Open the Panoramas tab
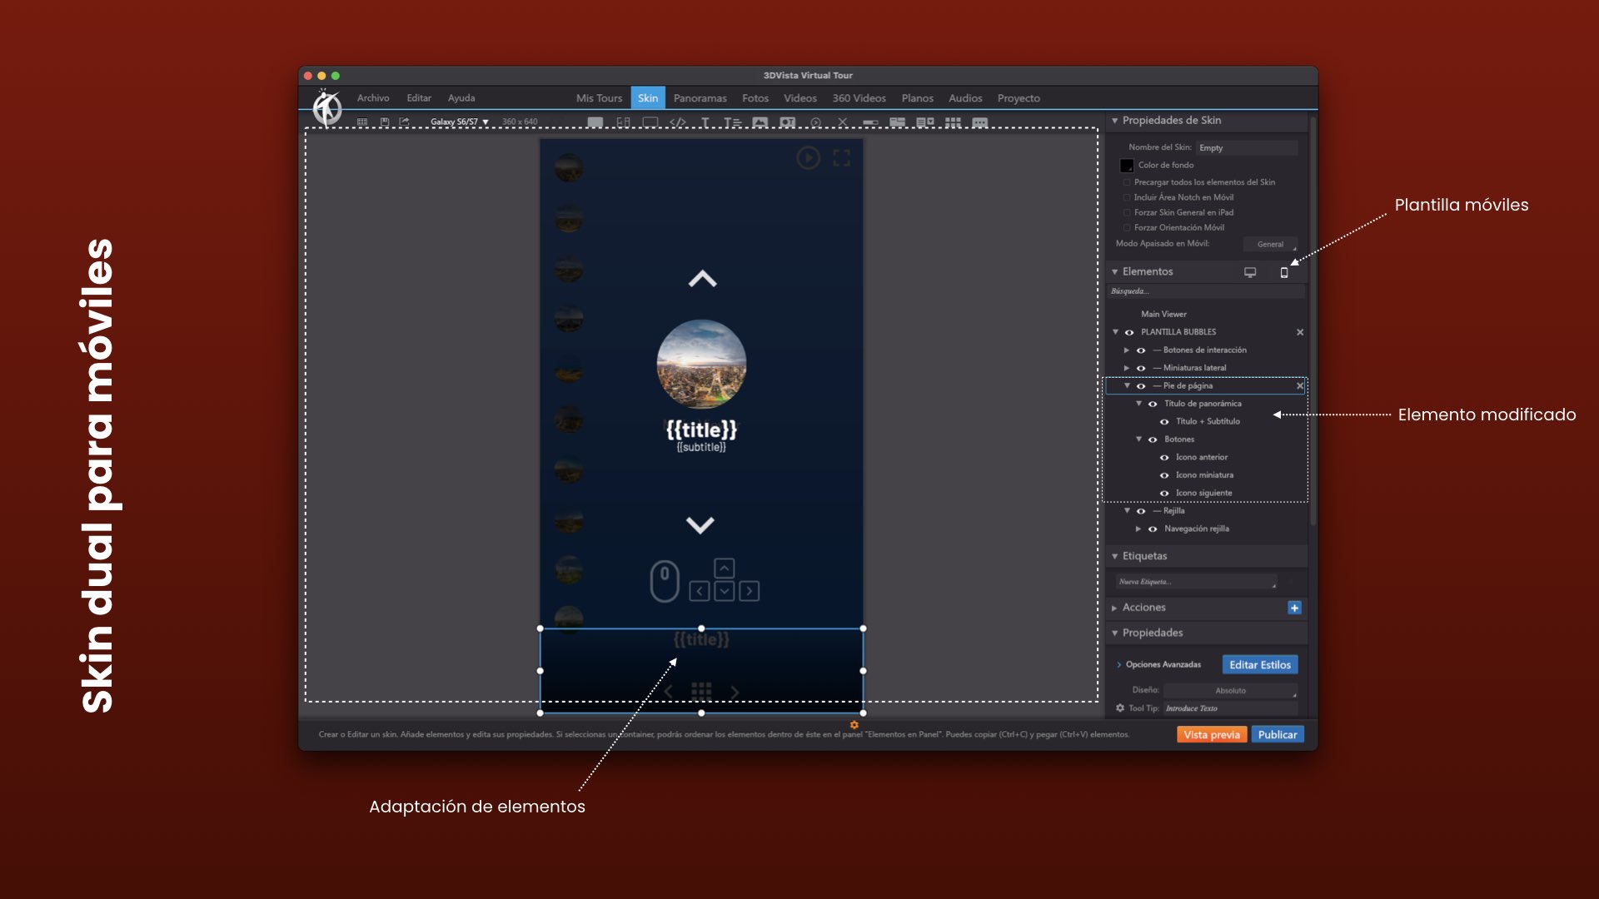This screenshot has height=899, width=1599. [700, 98]
